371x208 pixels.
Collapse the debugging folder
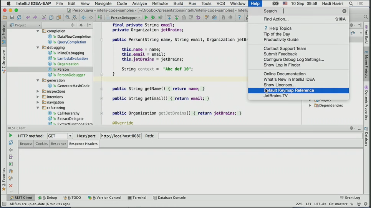(38, 47)
